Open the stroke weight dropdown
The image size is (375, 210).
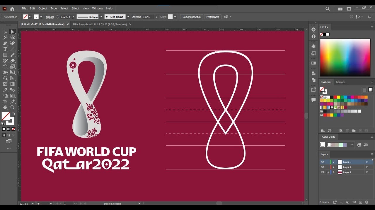[73, 17]
